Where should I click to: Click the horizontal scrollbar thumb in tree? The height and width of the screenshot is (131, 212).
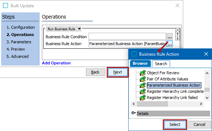(152, 104)
